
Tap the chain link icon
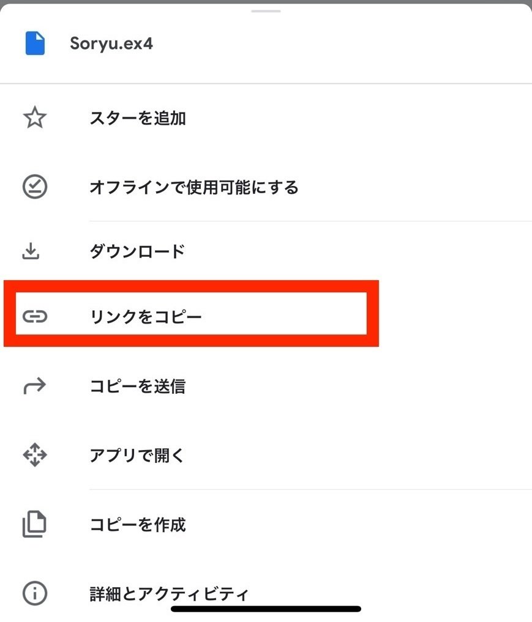(34, 316)
